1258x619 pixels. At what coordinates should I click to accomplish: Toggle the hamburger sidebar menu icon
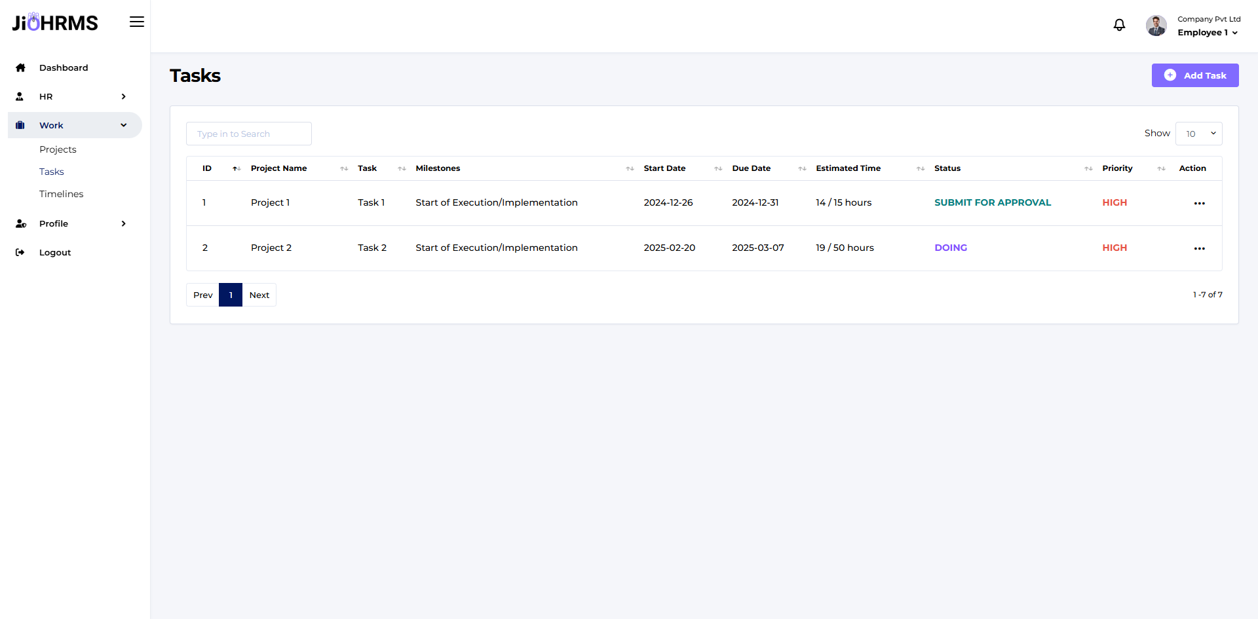(x=136, y=22)
